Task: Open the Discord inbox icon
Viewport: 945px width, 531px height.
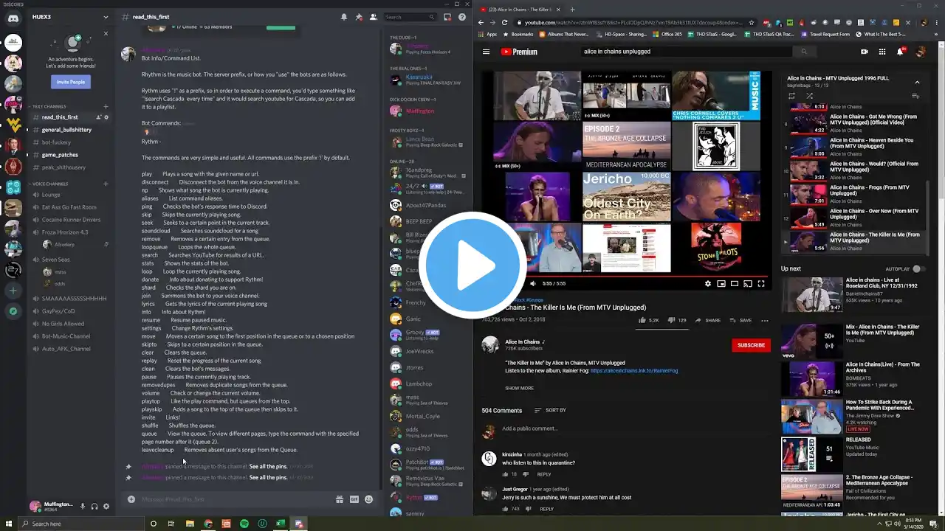Action: tap(447, 17)
